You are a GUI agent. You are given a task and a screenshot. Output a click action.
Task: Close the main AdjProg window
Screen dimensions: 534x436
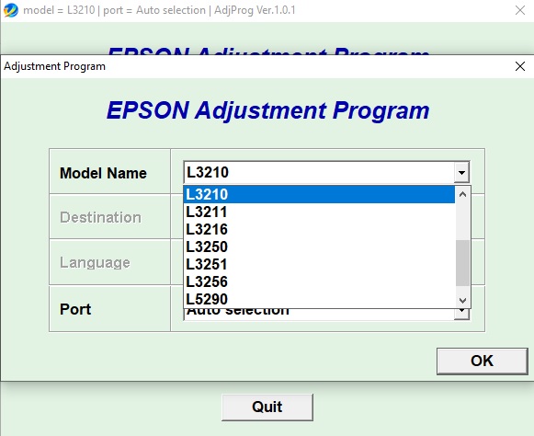click(519, 10)
